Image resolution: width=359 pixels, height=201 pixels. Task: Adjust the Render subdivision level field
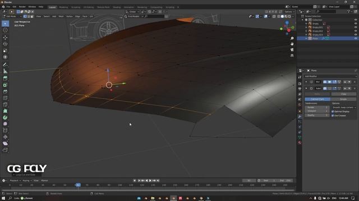317,107
